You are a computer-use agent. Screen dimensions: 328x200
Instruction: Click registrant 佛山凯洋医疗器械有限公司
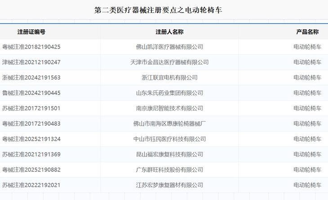(169, 47)
